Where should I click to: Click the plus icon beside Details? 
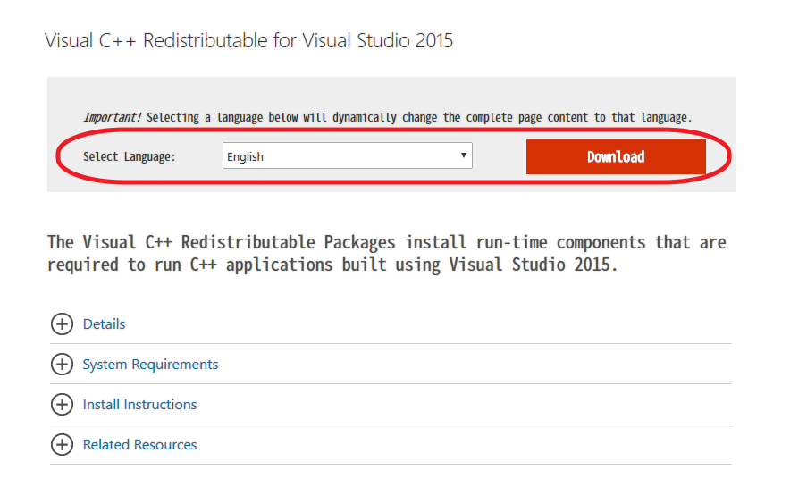(x=62, y=324)
